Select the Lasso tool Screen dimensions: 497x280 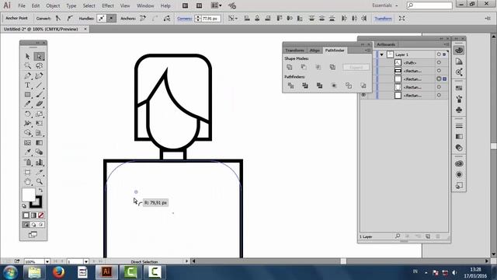coord(39,65)
